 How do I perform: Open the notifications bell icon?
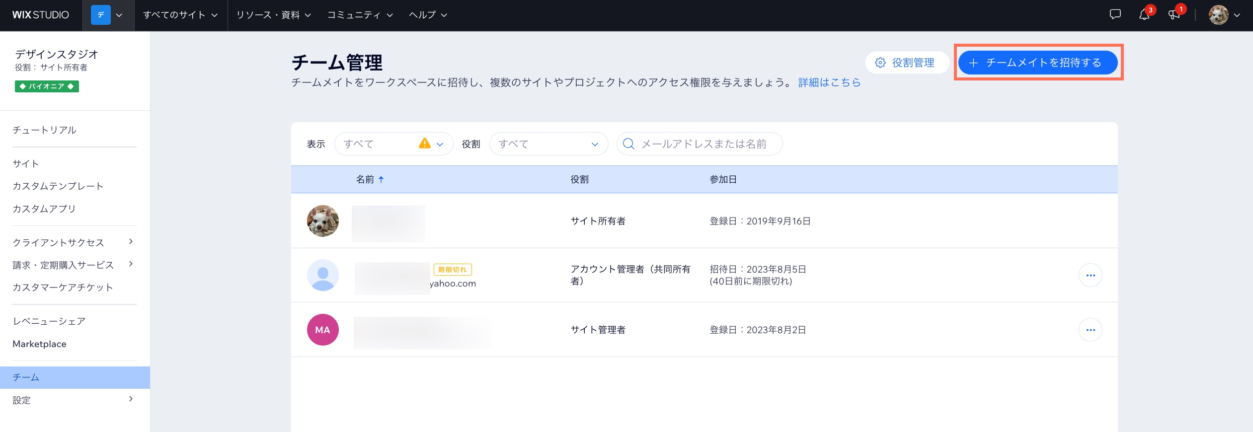click(x=1144, y=14)
